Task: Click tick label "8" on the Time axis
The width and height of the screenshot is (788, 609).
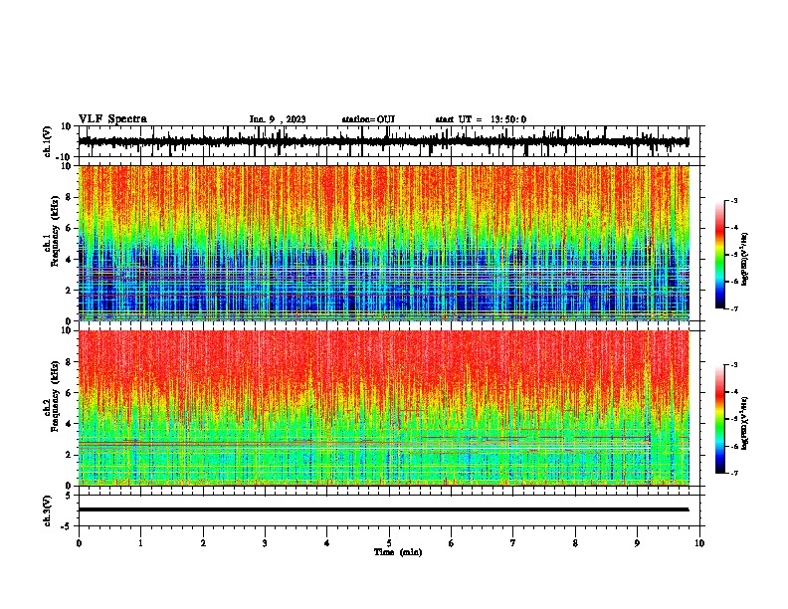Action: point(575,543)
